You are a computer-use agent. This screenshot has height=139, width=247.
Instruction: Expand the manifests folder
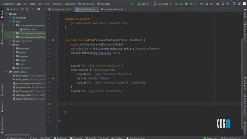pyautogui.click(x=10, y=18)
